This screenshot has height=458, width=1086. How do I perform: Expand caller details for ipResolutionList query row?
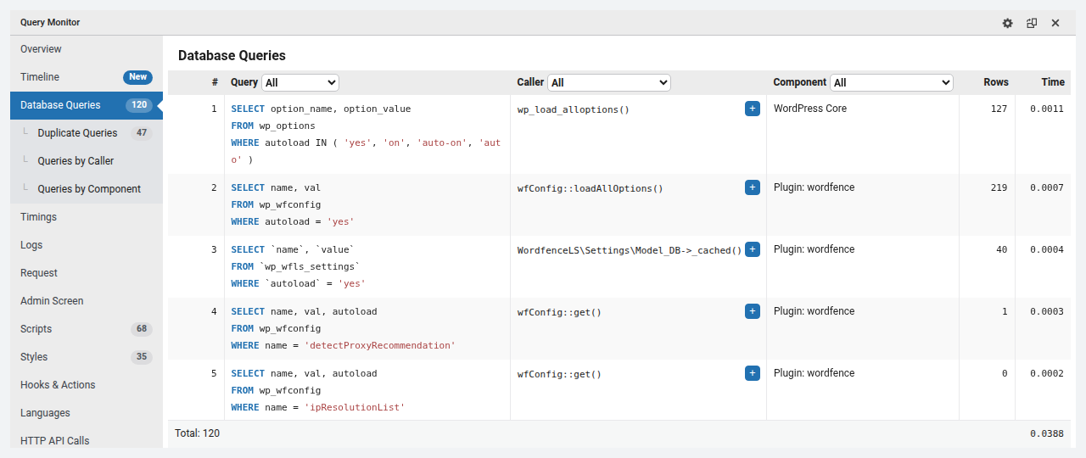point(753,373)
